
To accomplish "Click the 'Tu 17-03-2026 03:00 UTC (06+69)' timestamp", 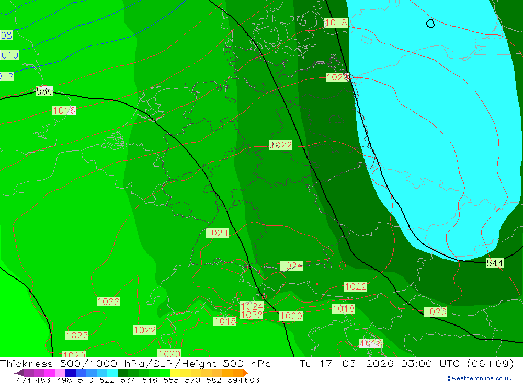I will tap(406, 364).
